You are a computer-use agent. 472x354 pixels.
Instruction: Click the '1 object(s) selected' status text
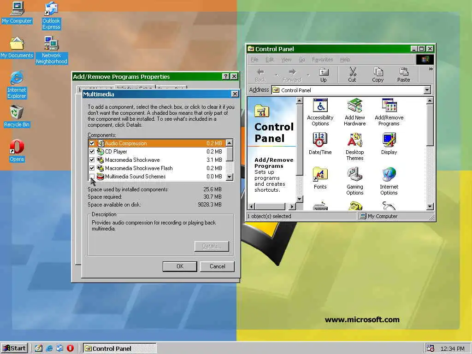coord(269,216)
